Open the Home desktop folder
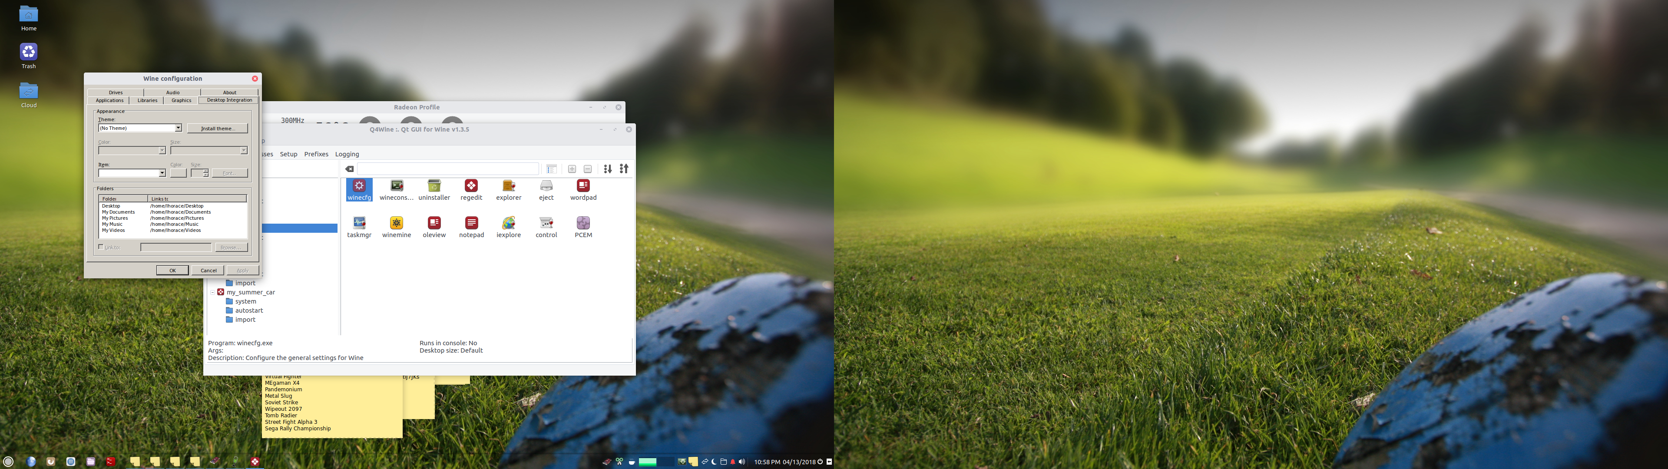1668x469 pixels. click(x=29, y=18)
